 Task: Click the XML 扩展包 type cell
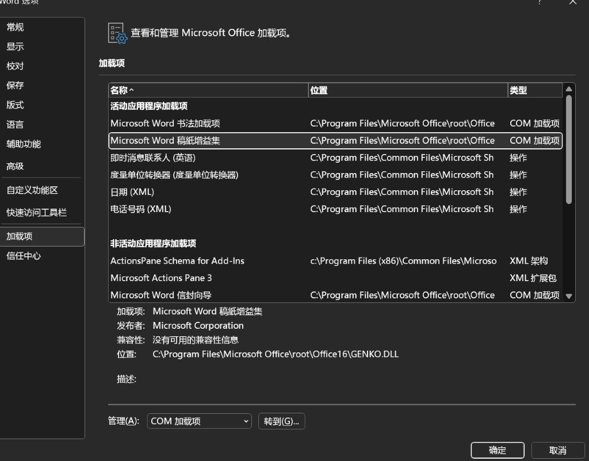tap(533, 278)
